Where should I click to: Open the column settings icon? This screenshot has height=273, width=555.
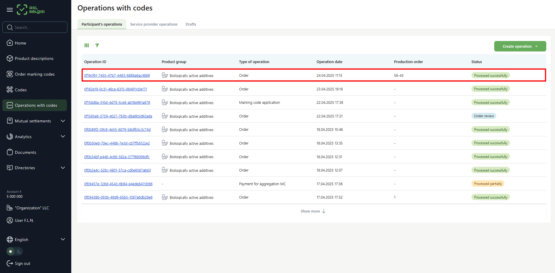click(87, 45)
